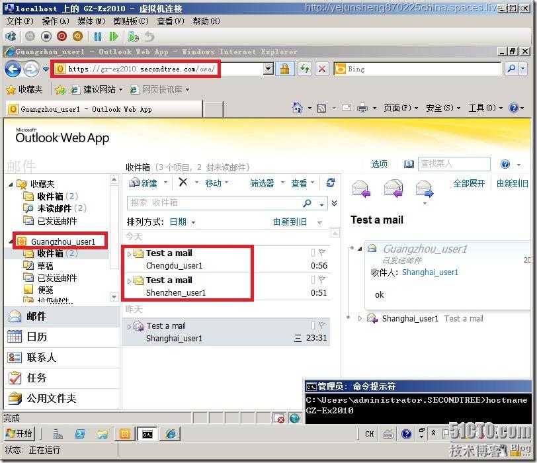Click category box of Shenzhen_user1 message
Viewport: 537px width, 463px height.
tap(313, 280)
